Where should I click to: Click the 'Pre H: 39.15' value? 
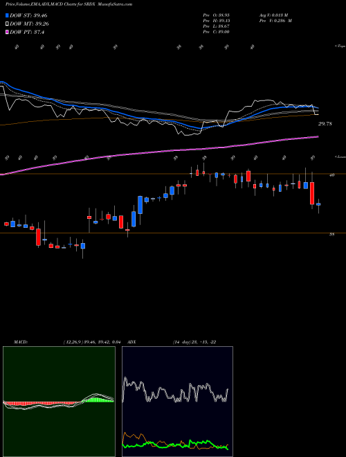click(216, 21)
